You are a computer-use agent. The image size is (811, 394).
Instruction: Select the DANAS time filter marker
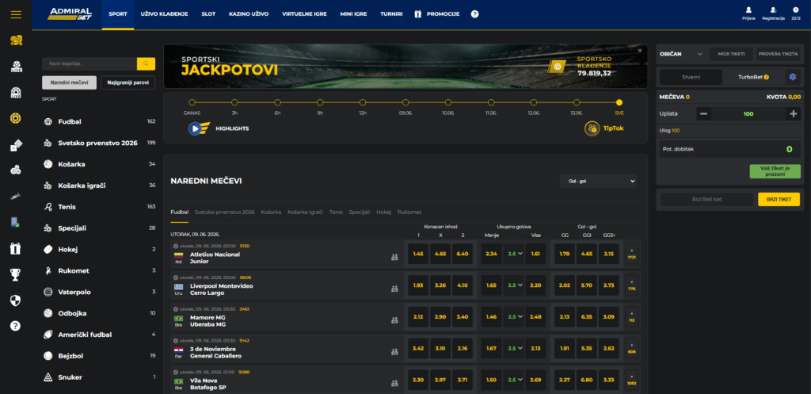tap(192, 102)
